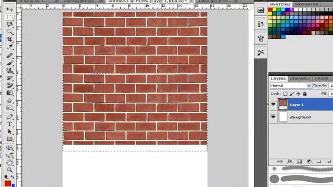The width and height of the screenshot is (333, 187).
Task: Toggle lock transparent pixels
Action: point(285,94)
